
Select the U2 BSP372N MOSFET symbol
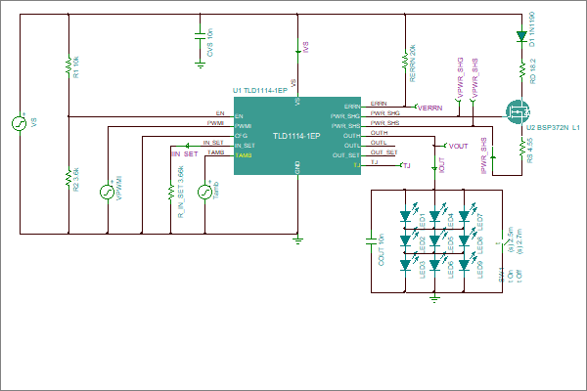tap(519, 111)
